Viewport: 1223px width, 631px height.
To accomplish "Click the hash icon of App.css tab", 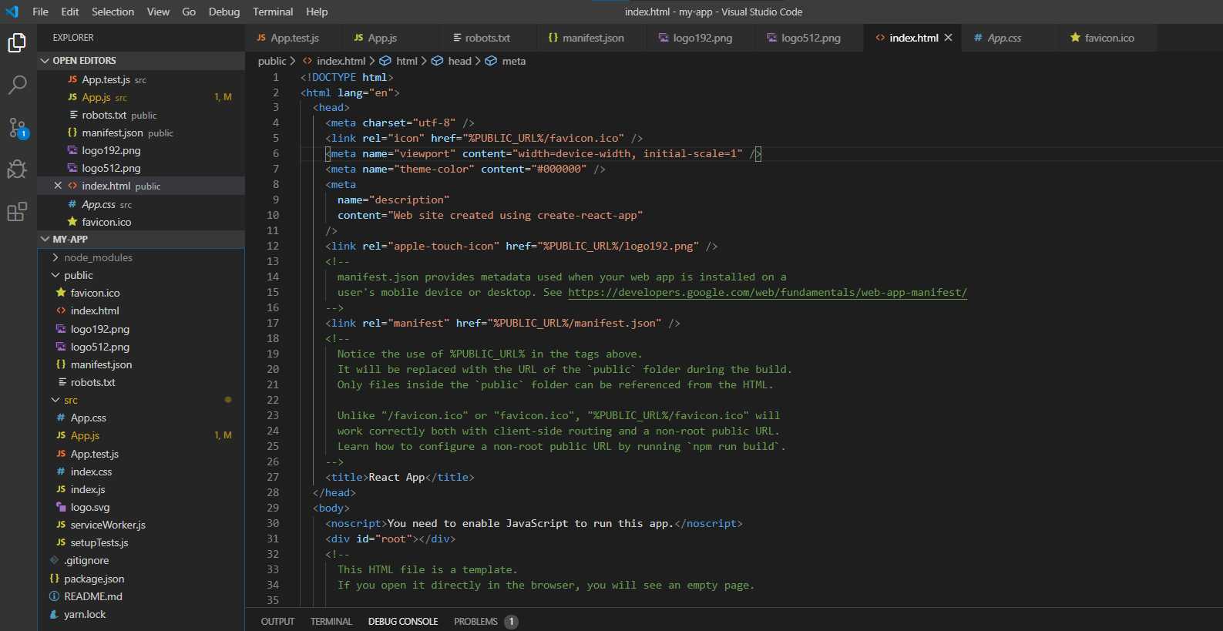I will (978, 38).
